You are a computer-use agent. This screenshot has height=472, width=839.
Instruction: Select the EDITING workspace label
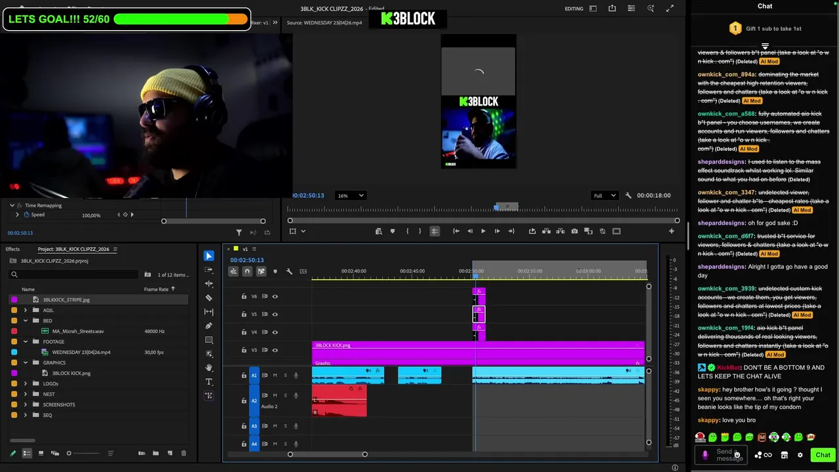click(x=574, y=9)
